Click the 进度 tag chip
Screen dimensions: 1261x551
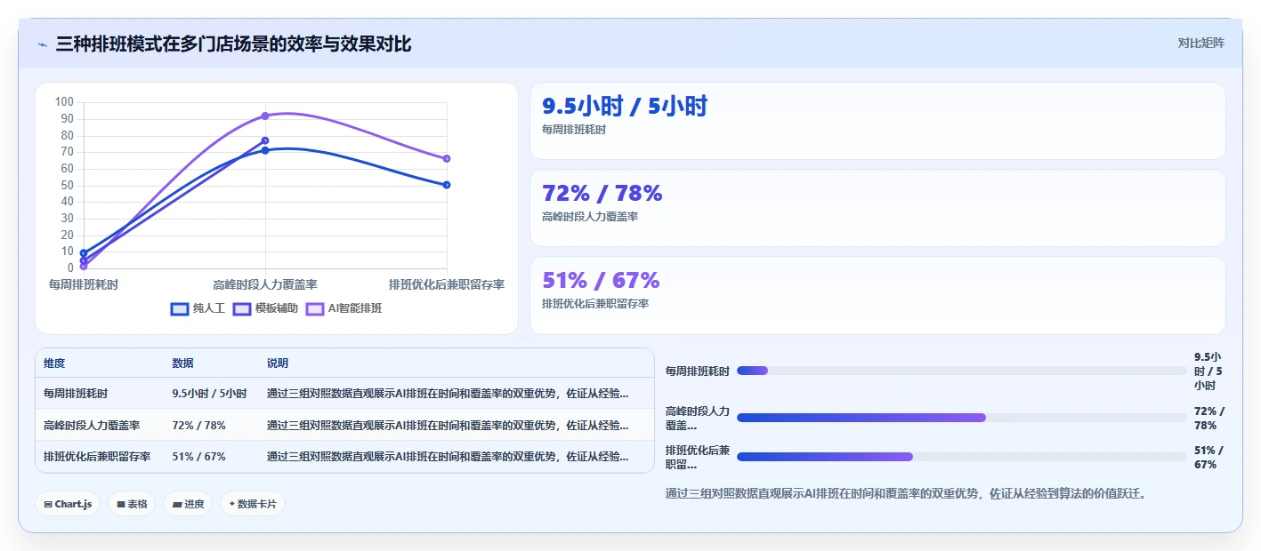[x=188, y=504]
